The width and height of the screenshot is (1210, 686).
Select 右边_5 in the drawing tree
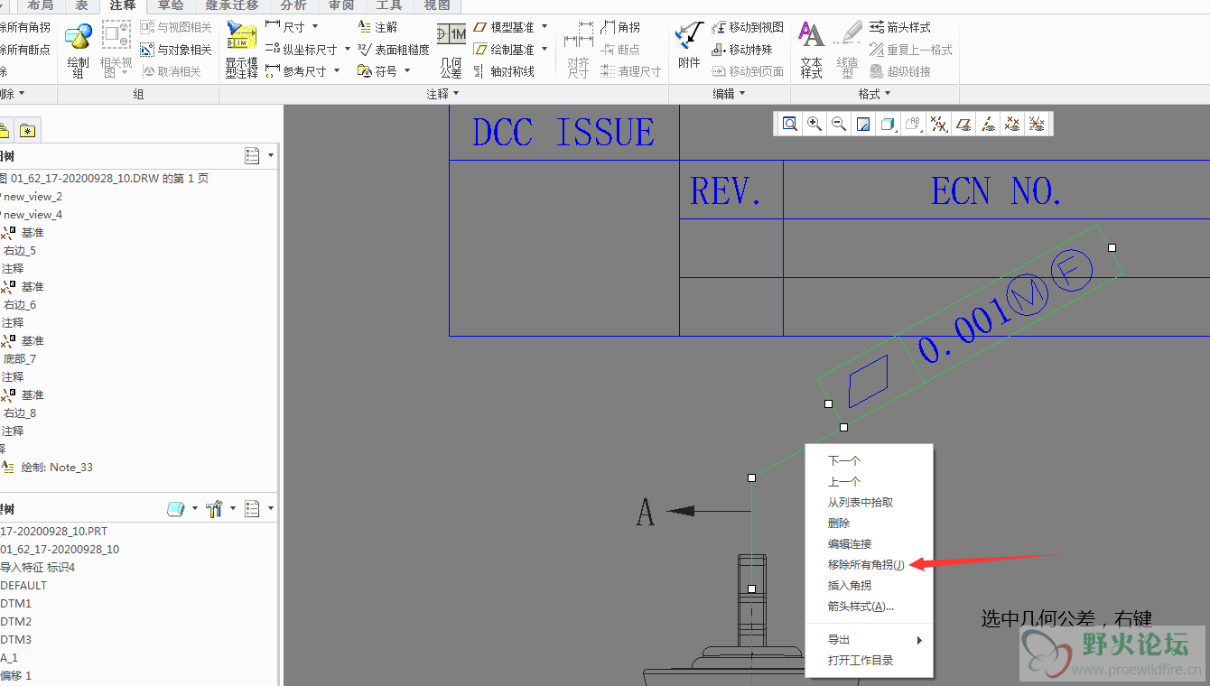20,250
